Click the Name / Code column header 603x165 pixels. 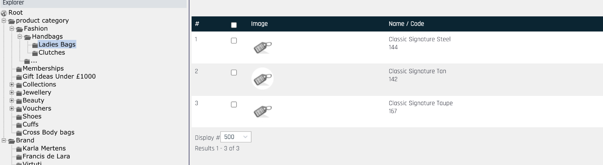pyautogui.click(x=406, y=24)
